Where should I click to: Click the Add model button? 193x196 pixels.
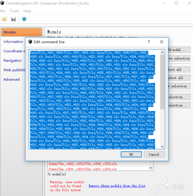[x=179, y=50]
